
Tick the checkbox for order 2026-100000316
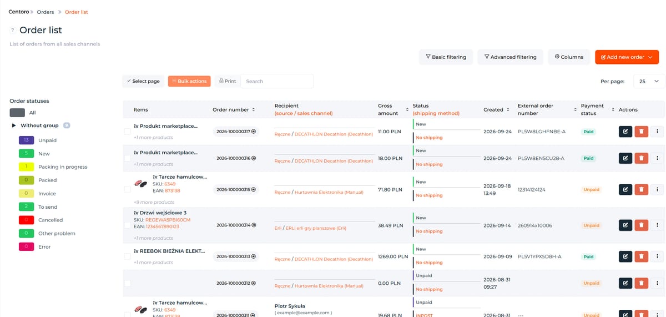(127, 158)
